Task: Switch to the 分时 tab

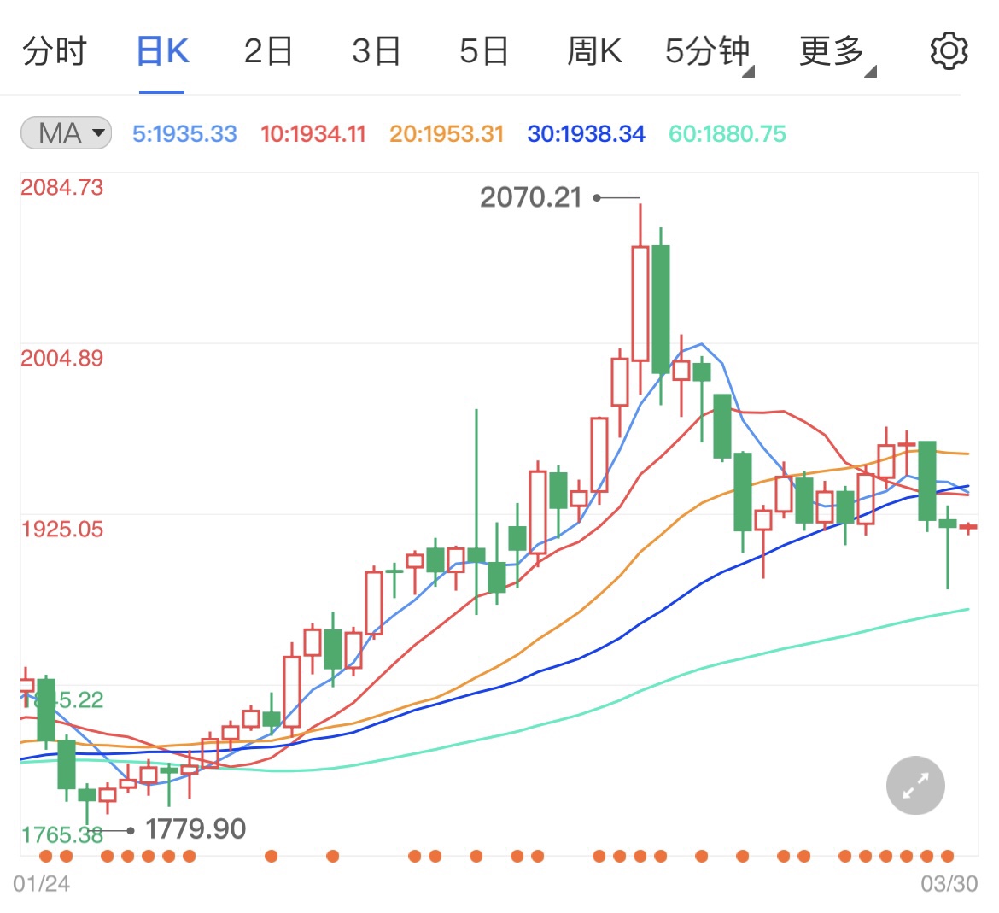Action: point(55,50)
